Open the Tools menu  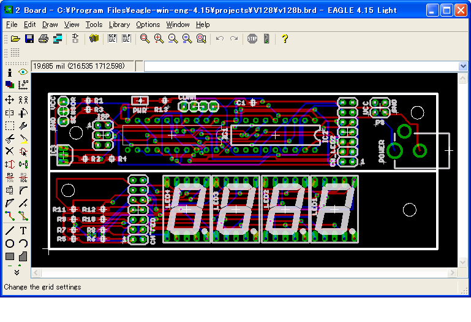(94, 25)
